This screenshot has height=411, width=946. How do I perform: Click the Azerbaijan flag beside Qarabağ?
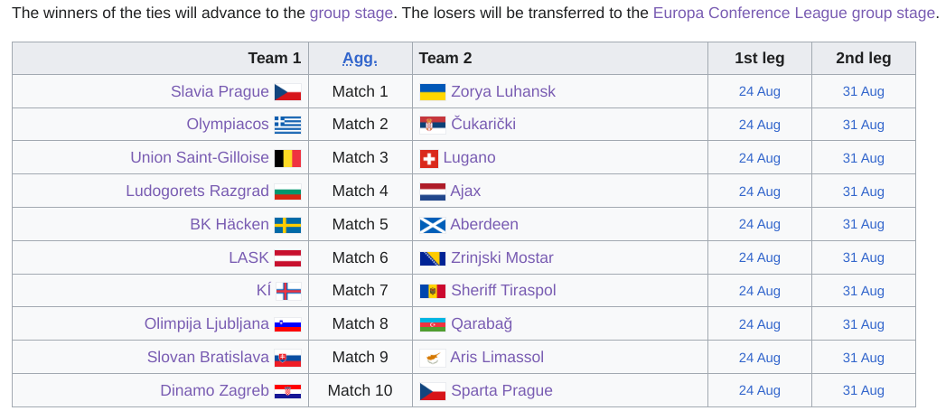pos(433,324)
